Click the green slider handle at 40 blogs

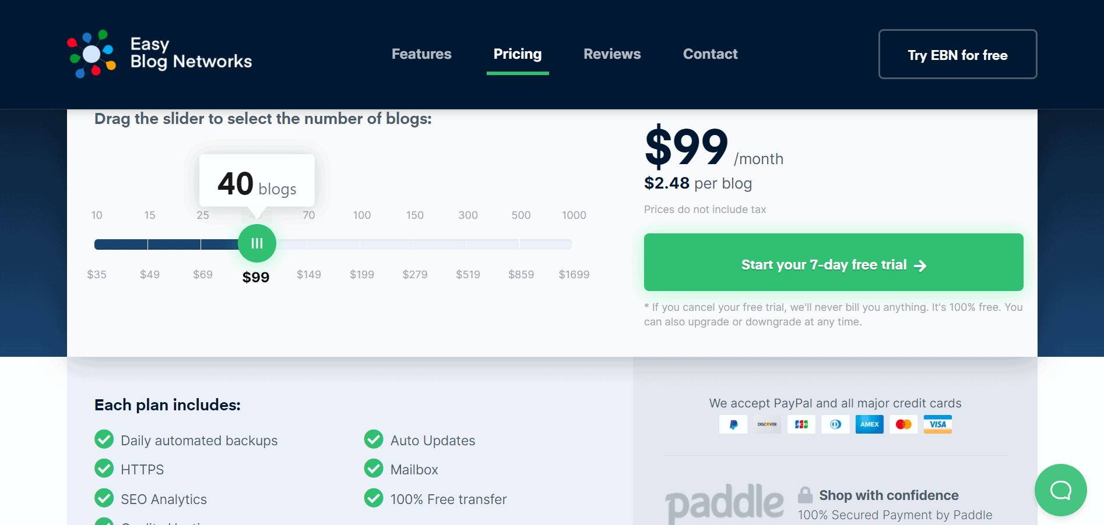[x=257, y=243]
